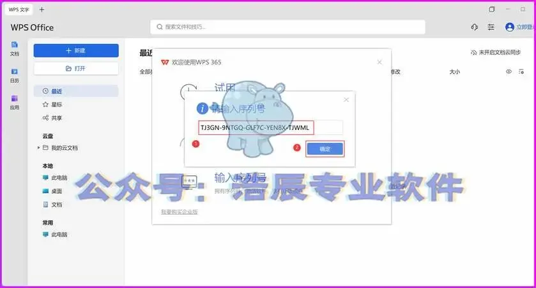
Task: Open 我的云文档 folder
Action: pos(61,148)
